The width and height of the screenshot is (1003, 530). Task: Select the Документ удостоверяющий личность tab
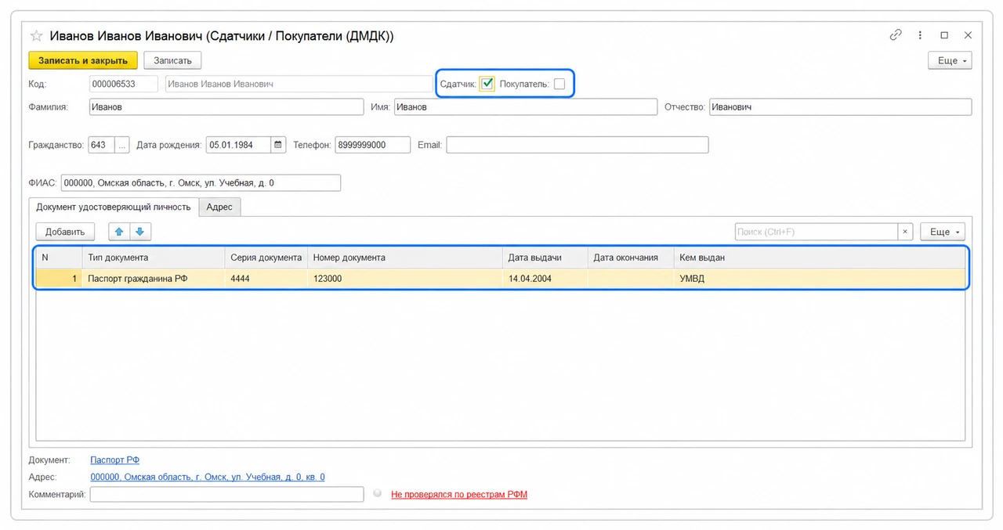(x=114, y=207)
